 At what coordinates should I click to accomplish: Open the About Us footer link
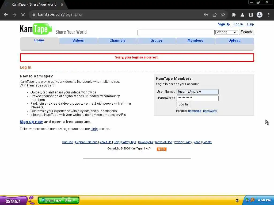click(x=105, y=142)
